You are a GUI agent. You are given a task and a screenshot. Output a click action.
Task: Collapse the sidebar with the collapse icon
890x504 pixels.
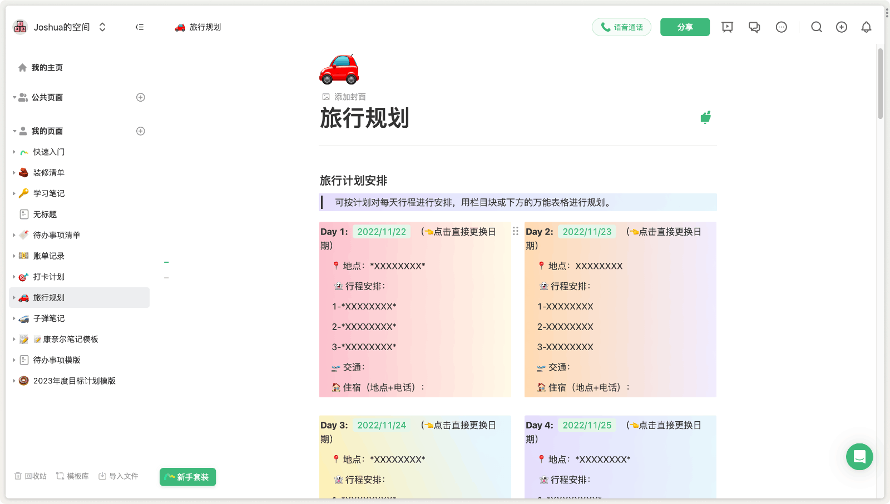[139, 27]
